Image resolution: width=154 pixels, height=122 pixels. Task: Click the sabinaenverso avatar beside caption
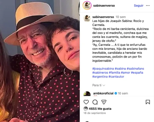pos(87,18)
